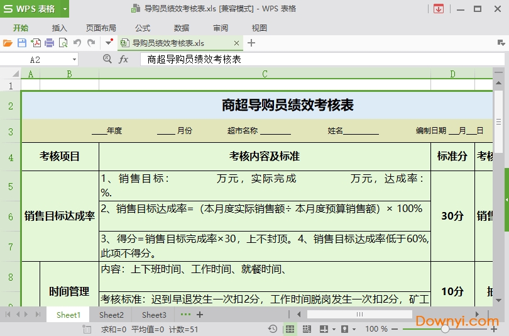Image resolution: width=509 pixels, height=336 pixels.
Task: Expand the Name Box dropdown arrow
Action: (x=75, y=60)
